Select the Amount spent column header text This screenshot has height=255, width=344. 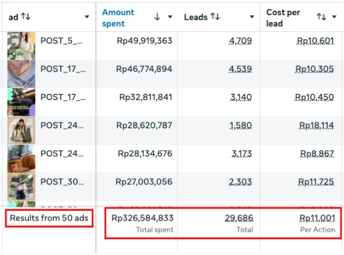[x=119, y=17]
